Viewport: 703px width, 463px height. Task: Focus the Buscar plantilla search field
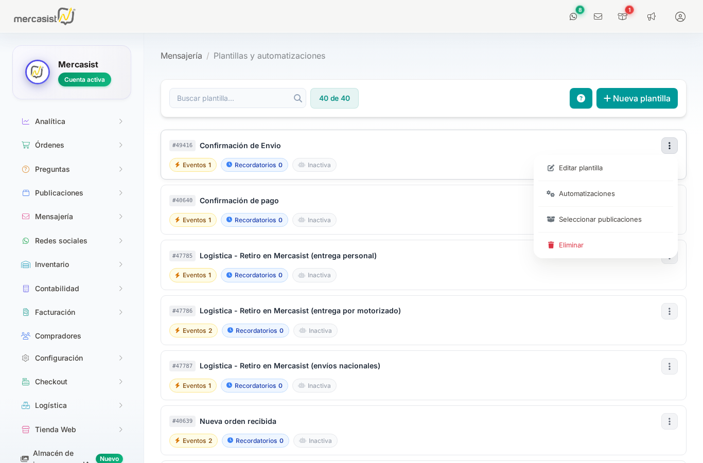pos(233,98)
